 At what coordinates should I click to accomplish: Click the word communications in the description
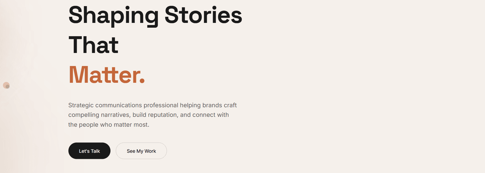pos(118,105)
